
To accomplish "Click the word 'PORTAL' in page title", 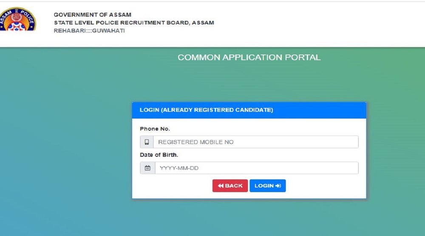I will tap(306, 57).
